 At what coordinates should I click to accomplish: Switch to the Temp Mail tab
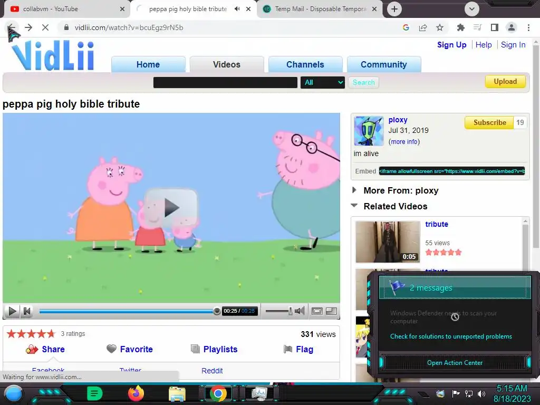pyautogui.click(x=320, y=9)
